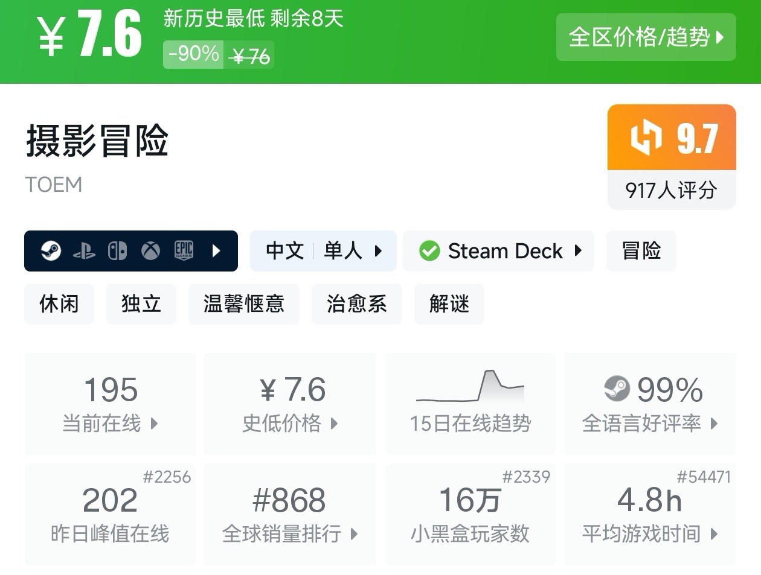761x575 pixels.
Task: Open the 史低价格 lowest price stat
Action: [290, 404]
